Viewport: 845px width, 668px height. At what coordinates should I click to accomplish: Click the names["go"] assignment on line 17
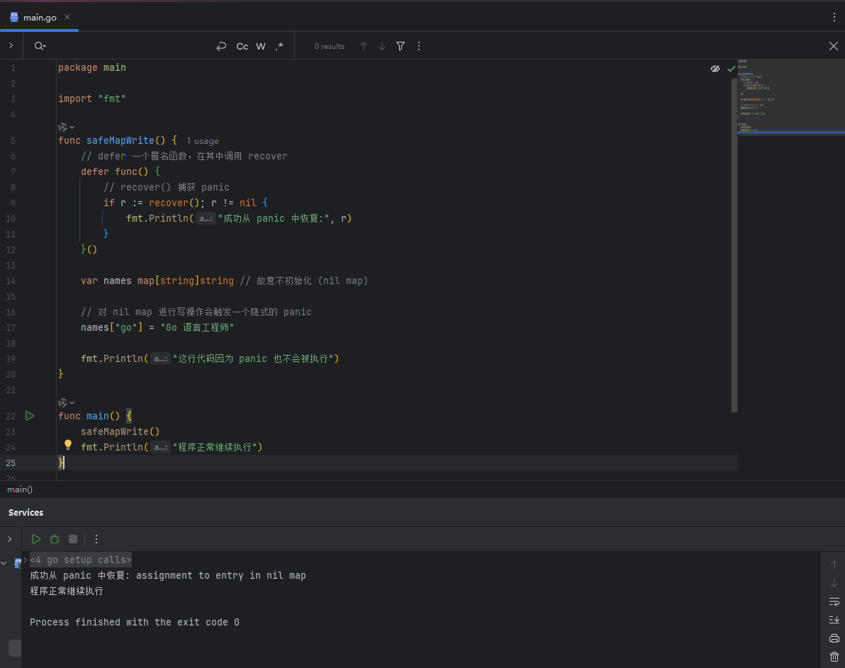point(157,327)
